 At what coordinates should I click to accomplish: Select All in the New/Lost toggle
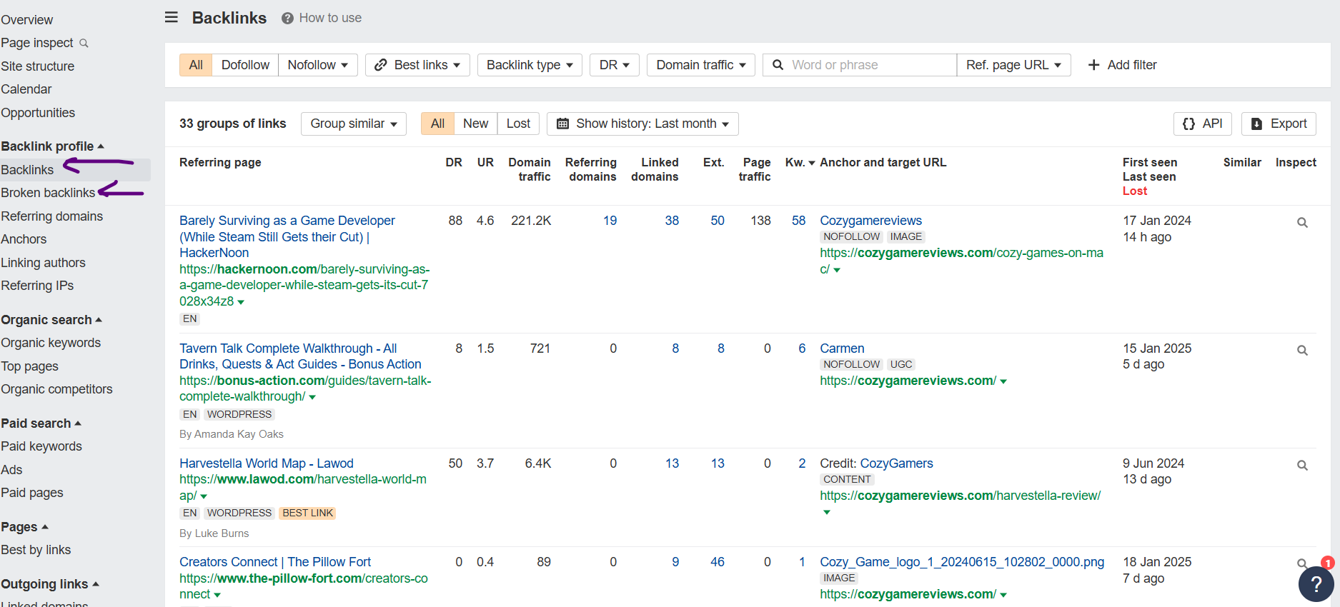[x=437, y=124]
